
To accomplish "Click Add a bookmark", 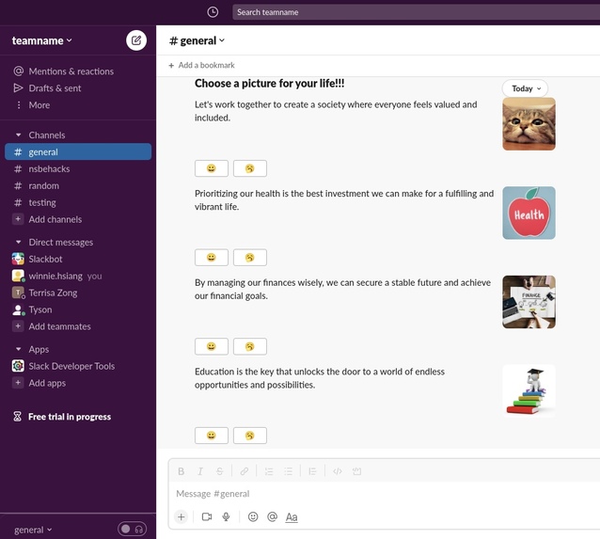I will [x=201, y=66].
